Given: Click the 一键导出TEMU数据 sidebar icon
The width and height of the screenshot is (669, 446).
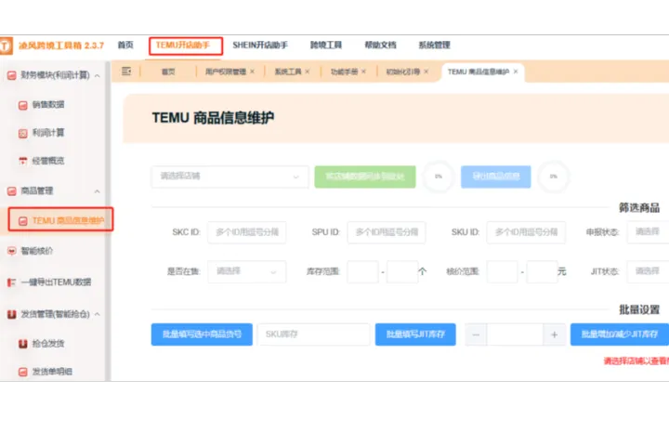Looking at the screenshot, I should click(12, 282).
